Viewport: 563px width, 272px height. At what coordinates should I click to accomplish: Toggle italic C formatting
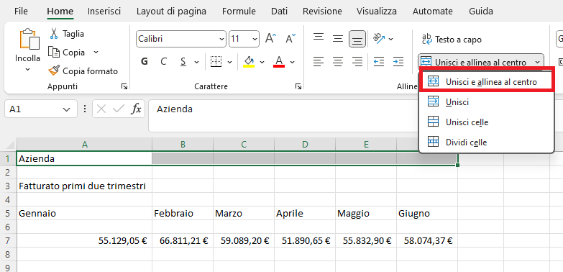point(163,62)
